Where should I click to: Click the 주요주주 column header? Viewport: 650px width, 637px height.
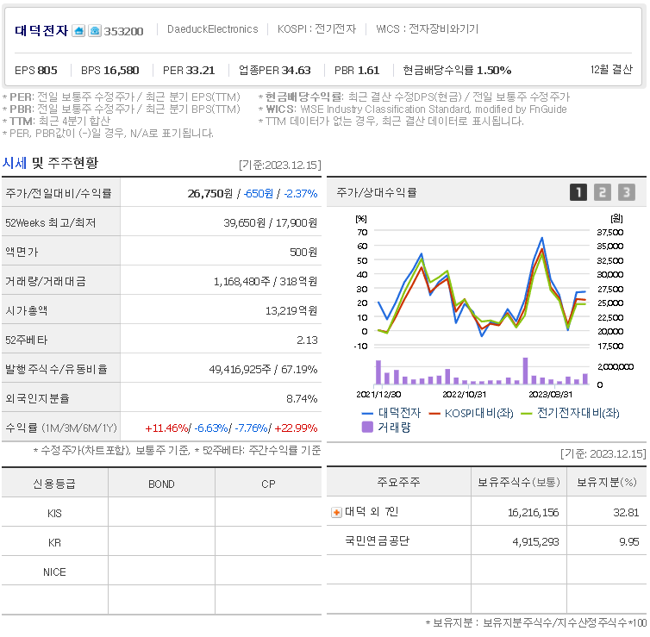398,482
